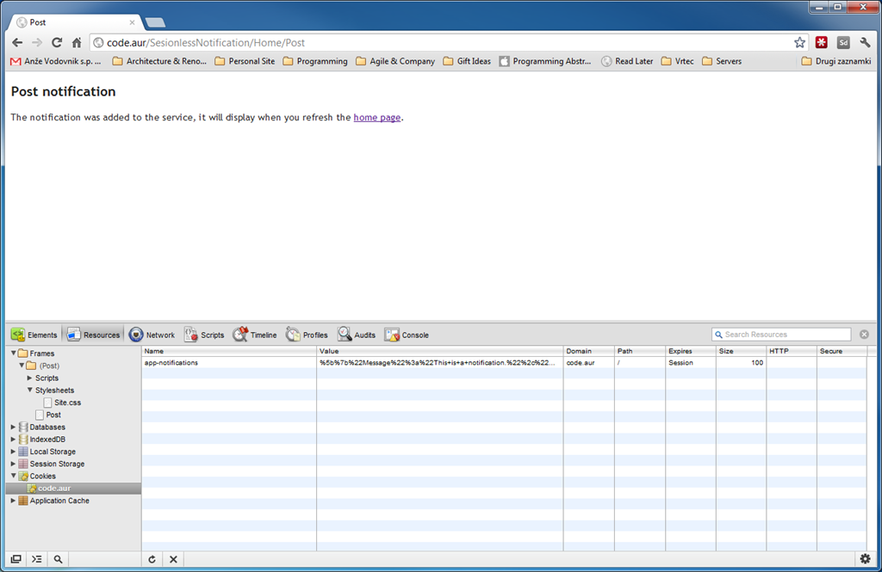
Task: Switch to the Network panel
Action: 152,335
